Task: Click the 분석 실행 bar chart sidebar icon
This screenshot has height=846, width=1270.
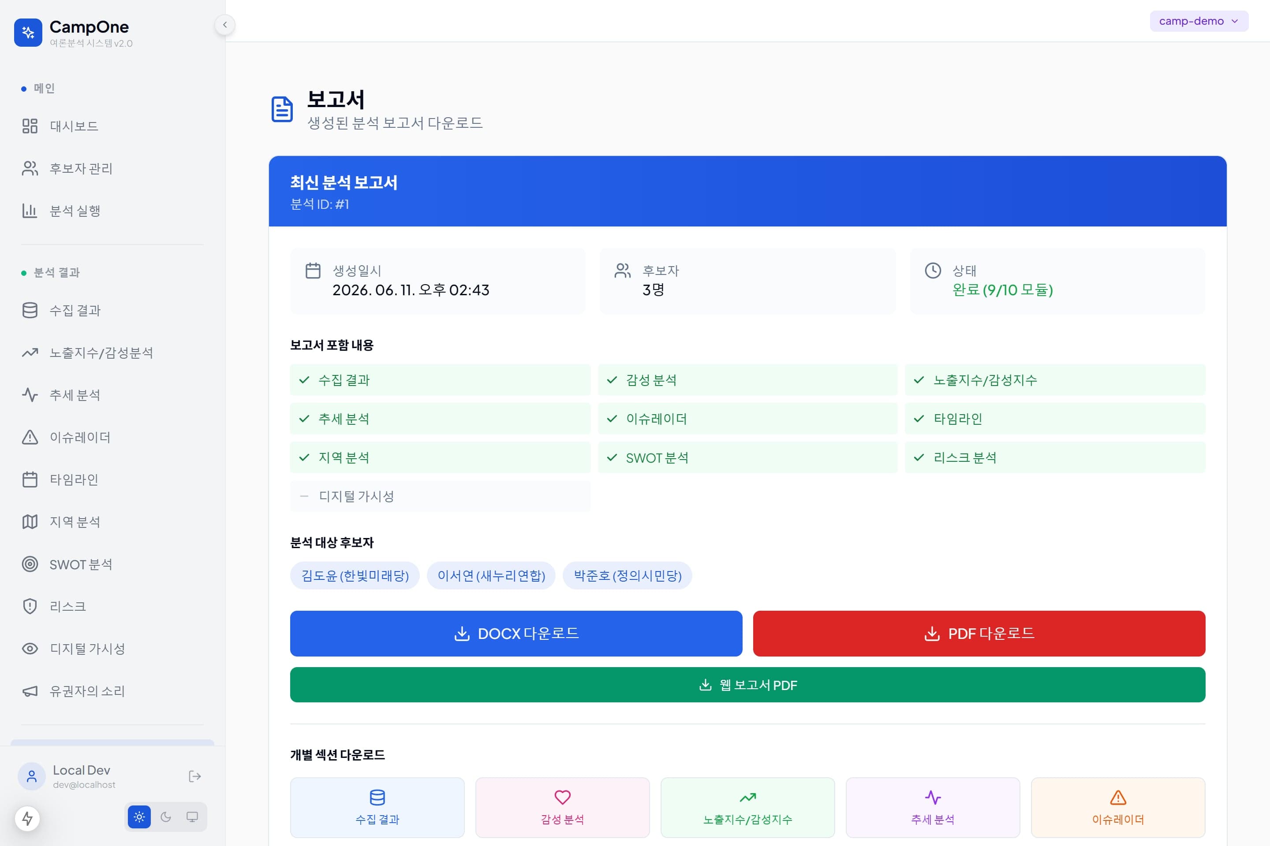Action: click(x=30, y=211)
